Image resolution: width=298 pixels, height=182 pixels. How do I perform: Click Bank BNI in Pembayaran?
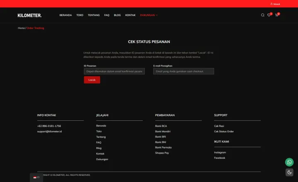[x=161, y=142]
